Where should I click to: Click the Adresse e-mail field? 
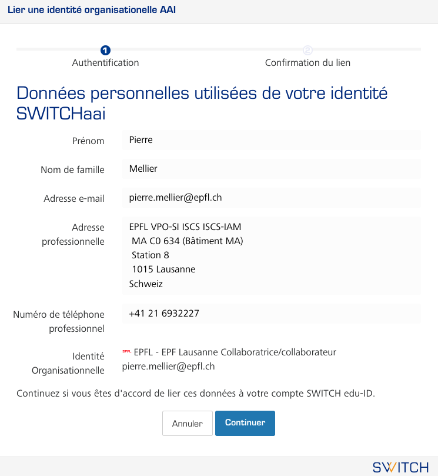[x=271, y=198]
